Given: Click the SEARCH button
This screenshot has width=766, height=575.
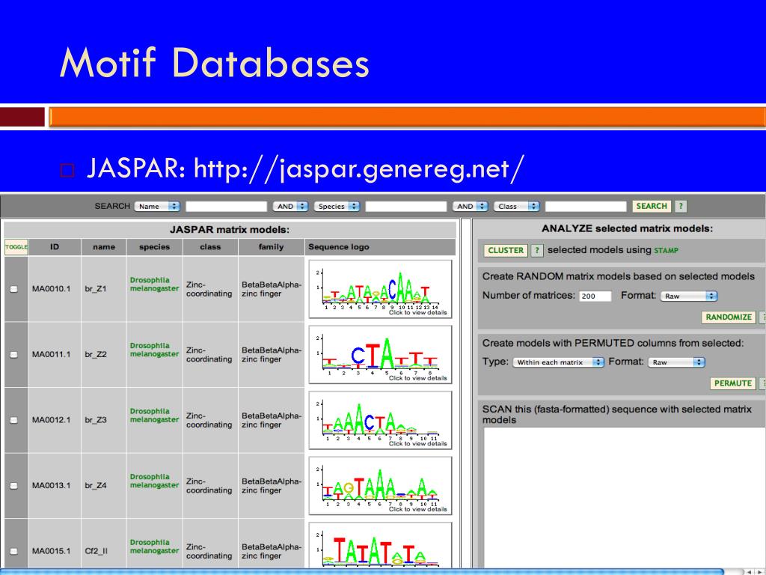Looking at the screenshot, I should click(x=652, y=207).
